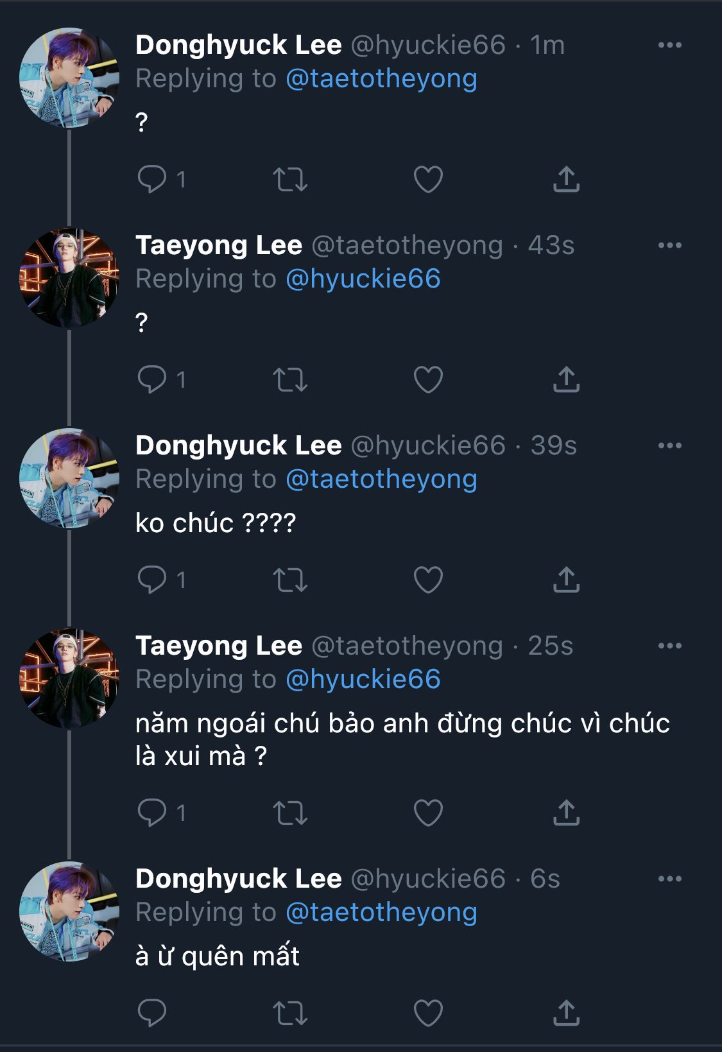Retweet the 'ko chúc ????' tweet
This screenshot has height=1052, width=722.
point(290,580)
